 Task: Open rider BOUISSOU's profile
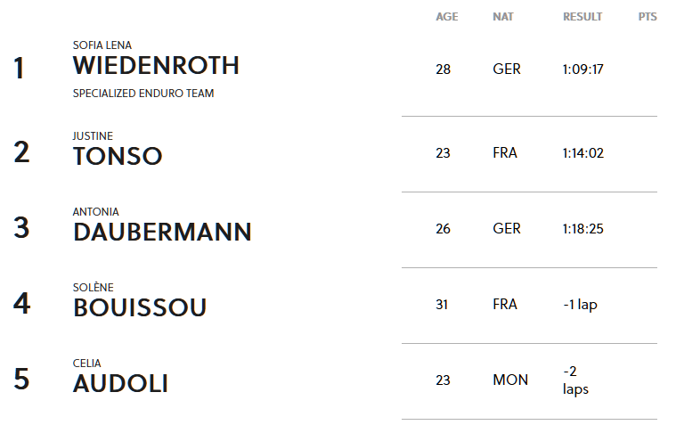click(140, 307)
